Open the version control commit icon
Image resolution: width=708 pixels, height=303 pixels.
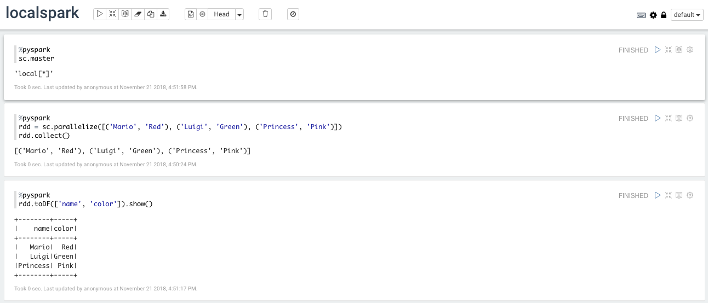pos(191,14)
